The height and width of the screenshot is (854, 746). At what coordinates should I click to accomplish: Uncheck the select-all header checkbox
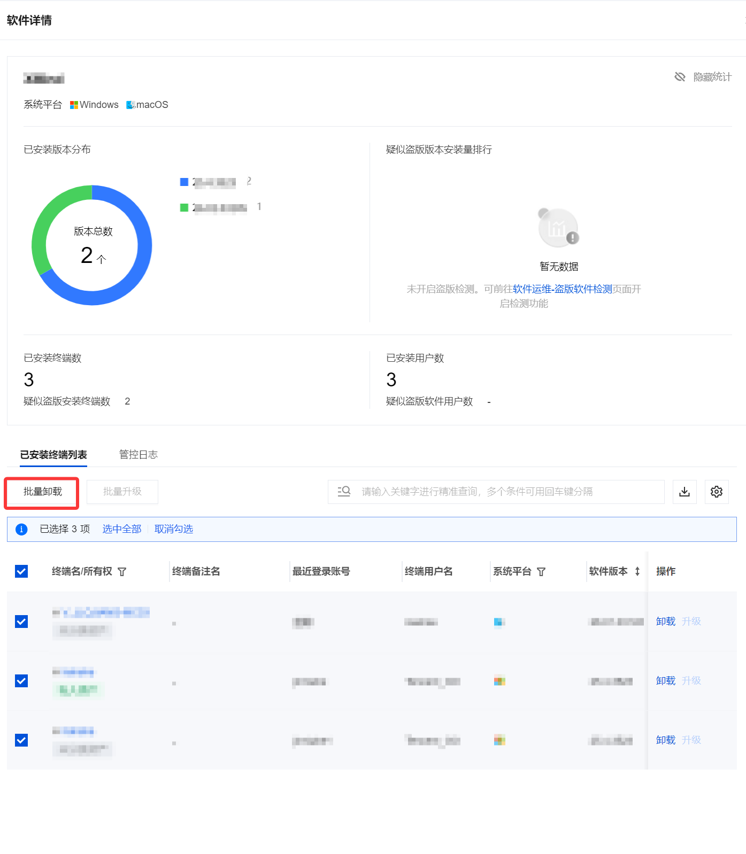[21, 571]
